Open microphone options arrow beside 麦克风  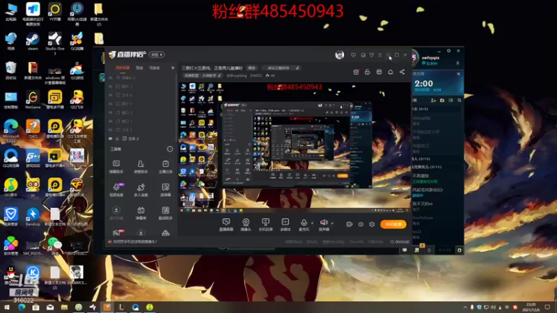click(x=312, y=223)
